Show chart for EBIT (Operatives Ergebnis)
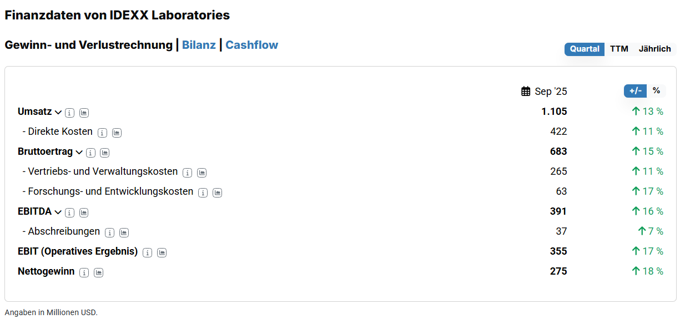 162,252
